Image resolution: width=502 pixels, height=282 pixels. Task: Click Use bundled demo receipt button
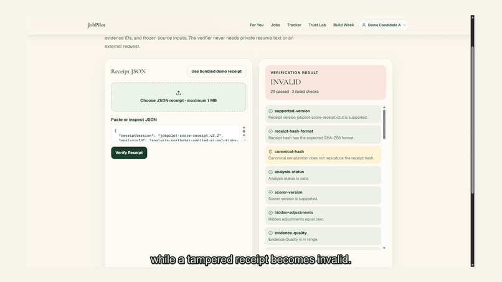[216, 72]
